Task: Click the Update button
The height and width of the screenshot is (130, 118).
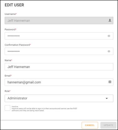Action: (x=108, y=125)
